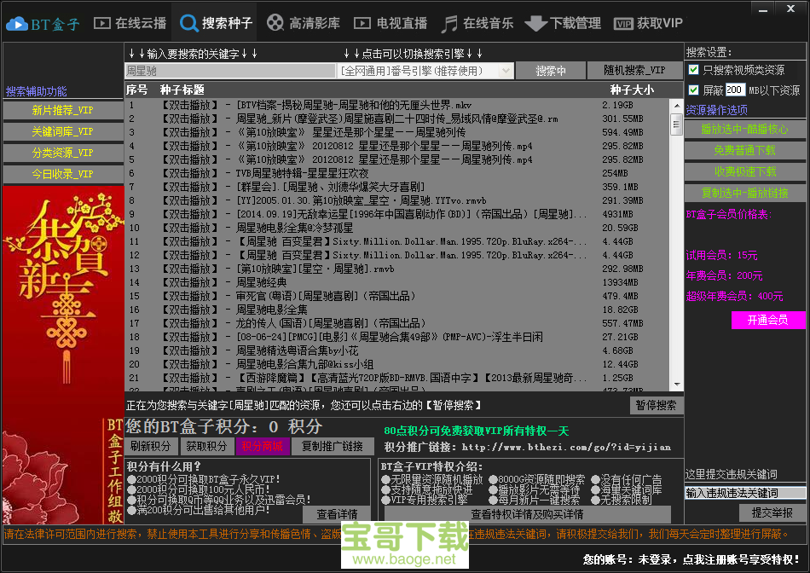Click the 开通会员 magenta button
This screenshot has width=810, height=573.
(x=767, y=320)
